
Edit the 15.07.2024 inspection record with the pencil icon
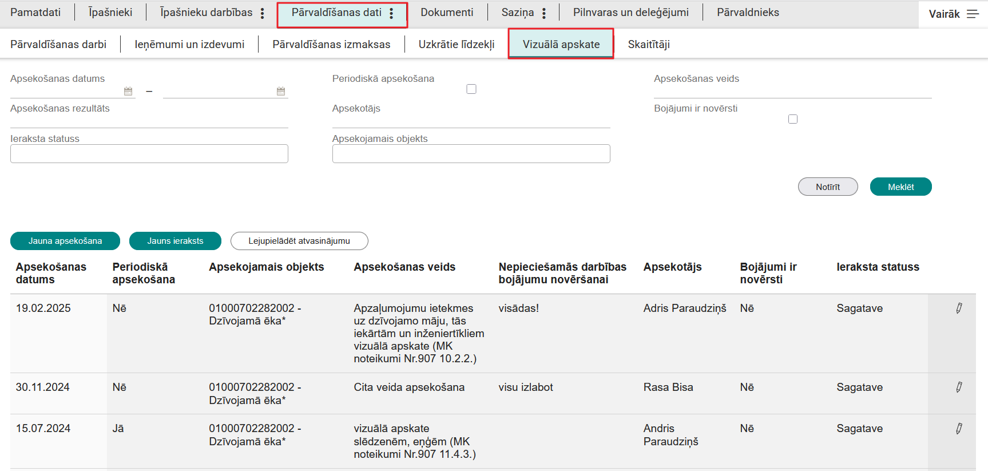coord(959,429)
